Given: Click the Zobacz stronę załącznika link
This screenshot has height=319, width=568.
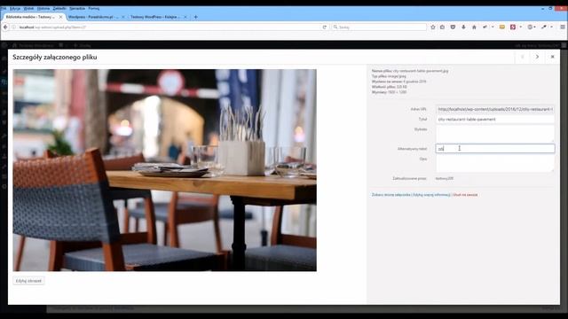Looking at the screenshot, I should 391,195.
